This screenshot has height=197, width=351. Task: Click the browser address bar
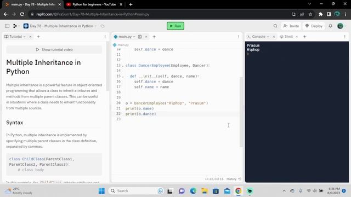click(157, 14)
